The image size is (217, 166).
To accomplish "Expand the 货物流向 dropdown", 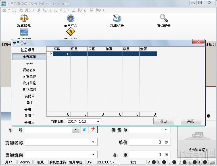I will tap(93, 155).
